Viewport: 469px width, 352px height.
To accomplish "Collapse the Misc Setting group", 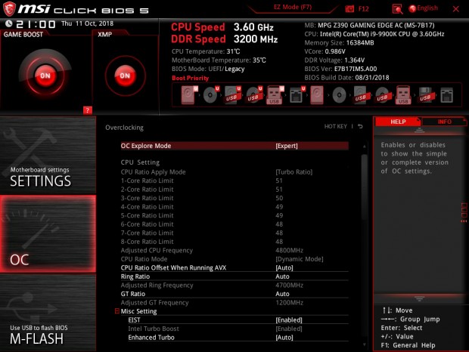I will 117,311.
